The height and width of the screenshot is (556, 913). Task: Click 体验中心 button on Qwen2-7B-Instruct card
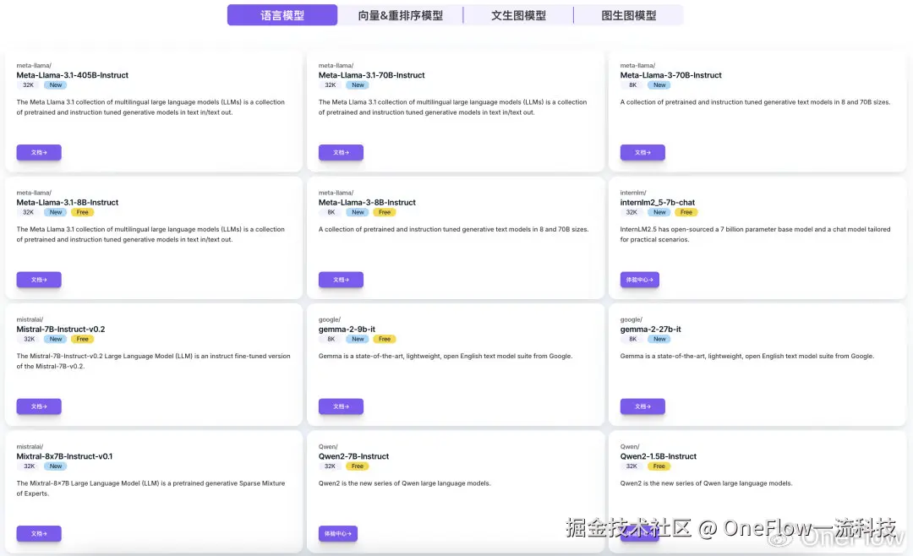click(337, 533)
